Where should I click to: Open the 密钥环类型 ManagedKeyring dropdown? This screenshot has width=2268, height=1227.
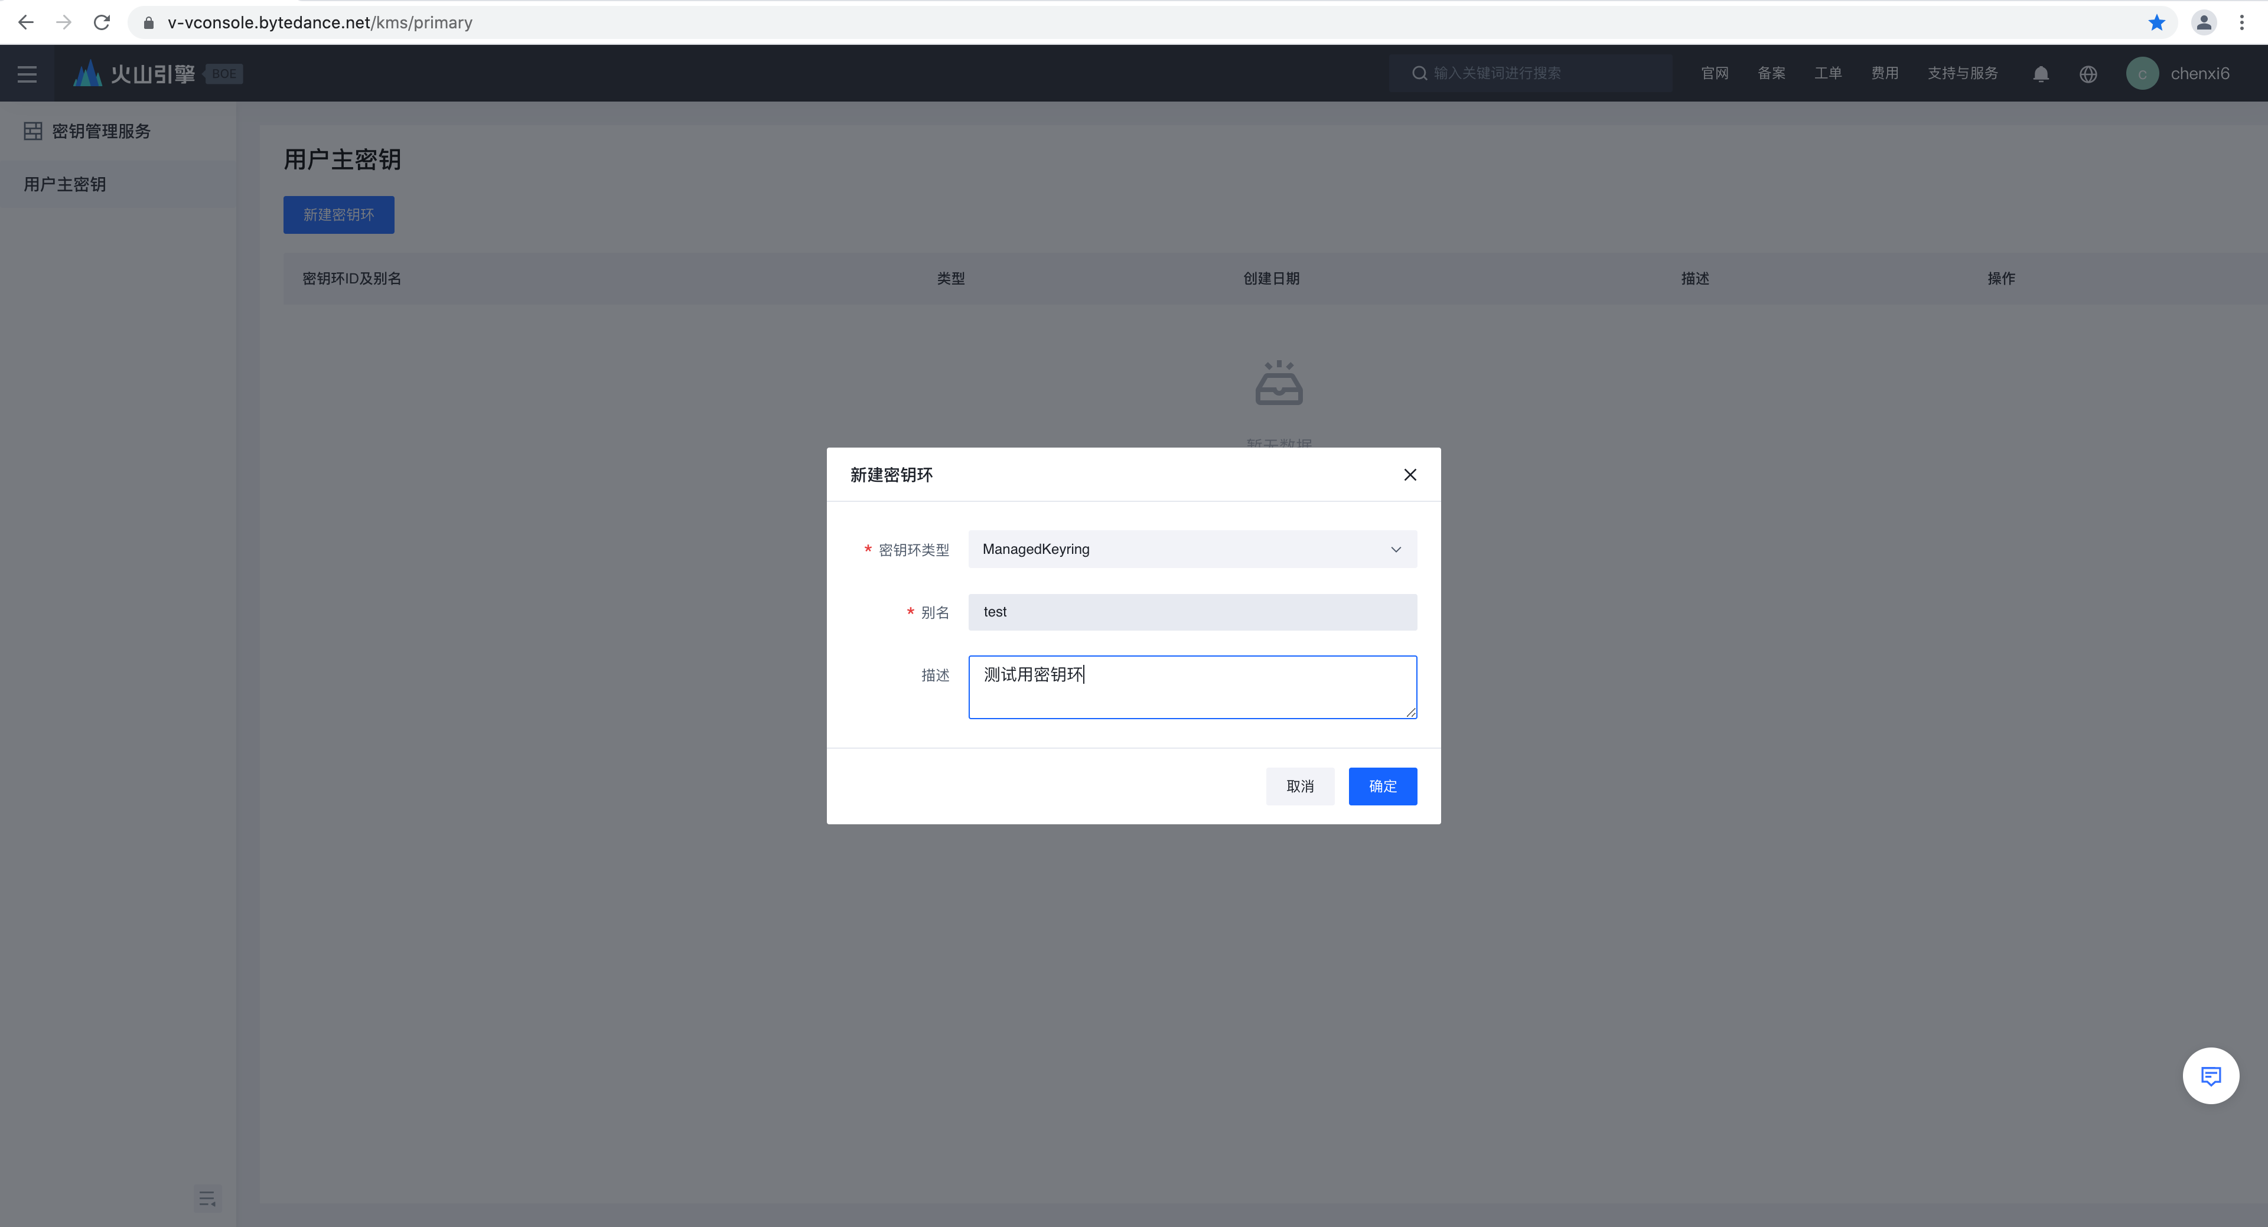tap(1192, 549)
